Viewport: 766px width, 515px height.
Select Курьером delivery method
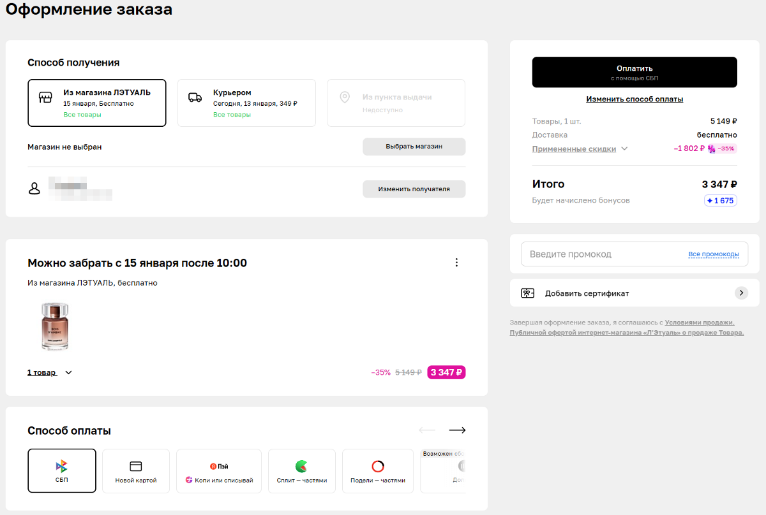[x=246, y=103]
